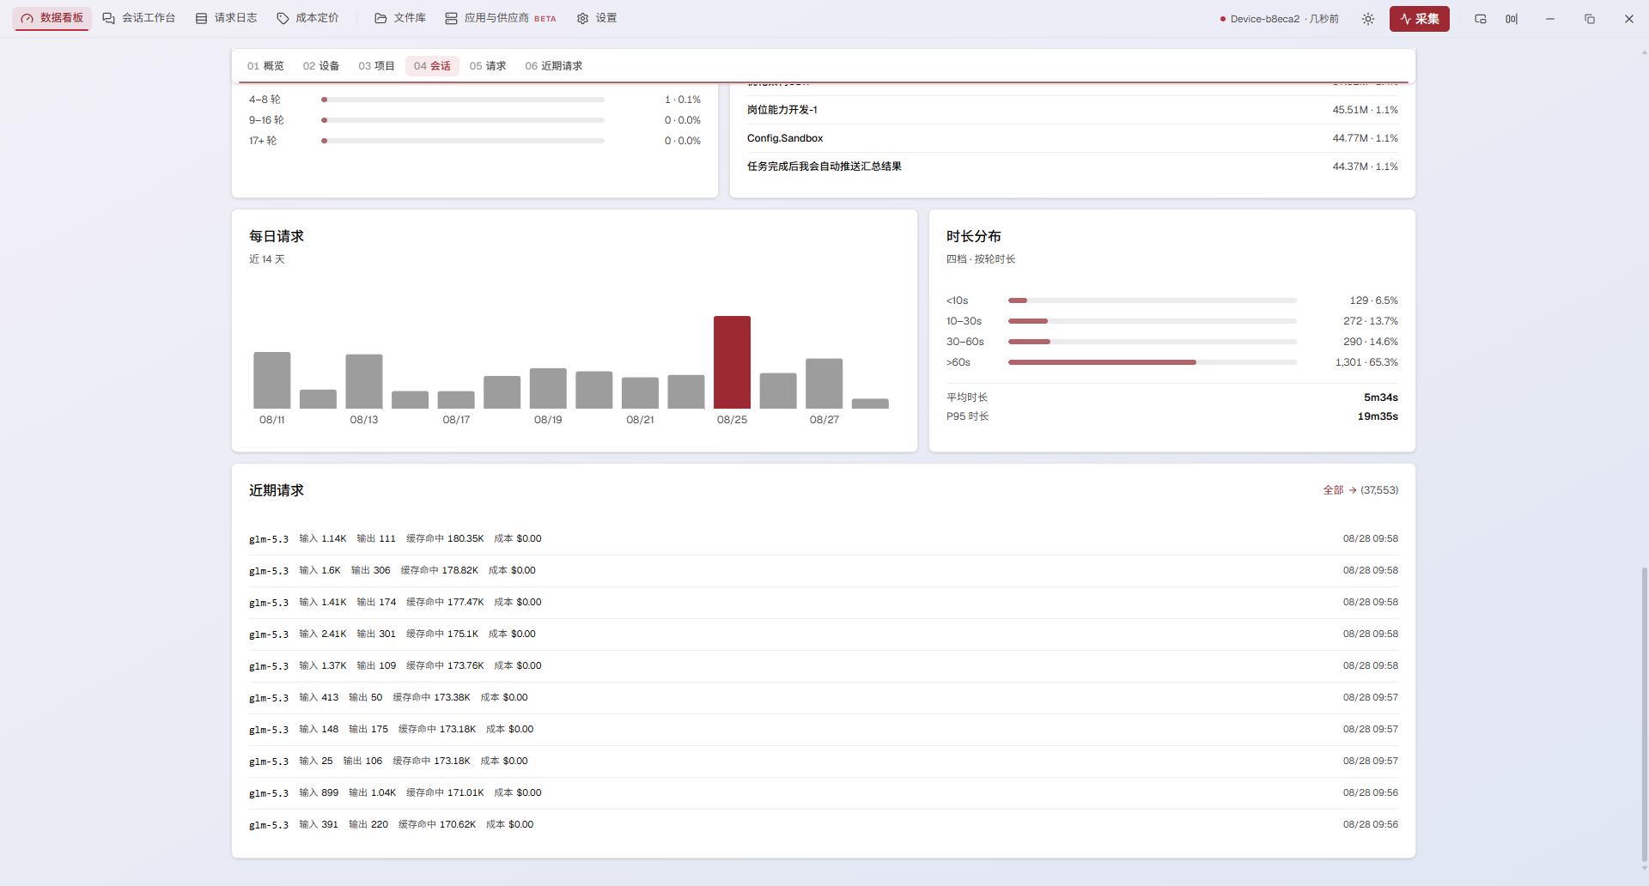Click the 近期请求 section heading
The image size is (1649, 886).
point(277,490)
